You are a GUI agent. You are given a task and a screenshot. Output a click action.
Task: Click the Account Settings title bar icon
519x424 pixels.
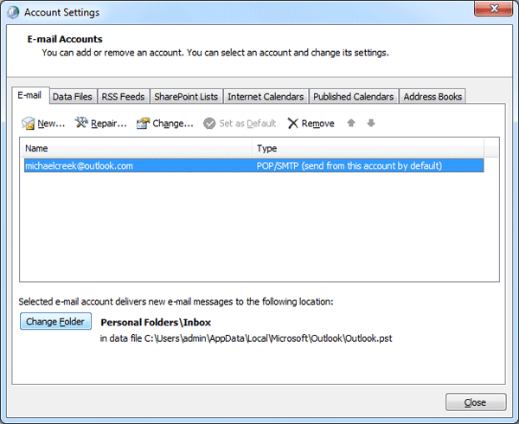point(13,12)
